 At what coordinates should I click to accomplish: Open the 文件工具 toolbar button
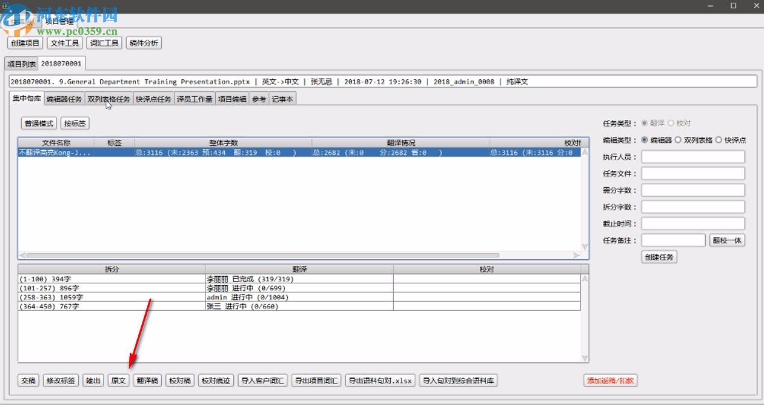click(65, 43)
